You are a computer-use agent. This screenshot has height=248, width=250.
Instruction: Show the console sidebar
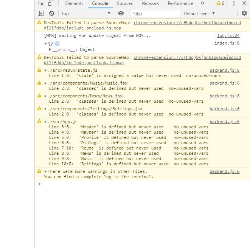[x=40, y=14]
